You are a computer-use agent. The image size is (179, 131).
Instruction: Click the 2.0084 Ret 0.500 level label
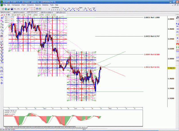pos(152,55)
